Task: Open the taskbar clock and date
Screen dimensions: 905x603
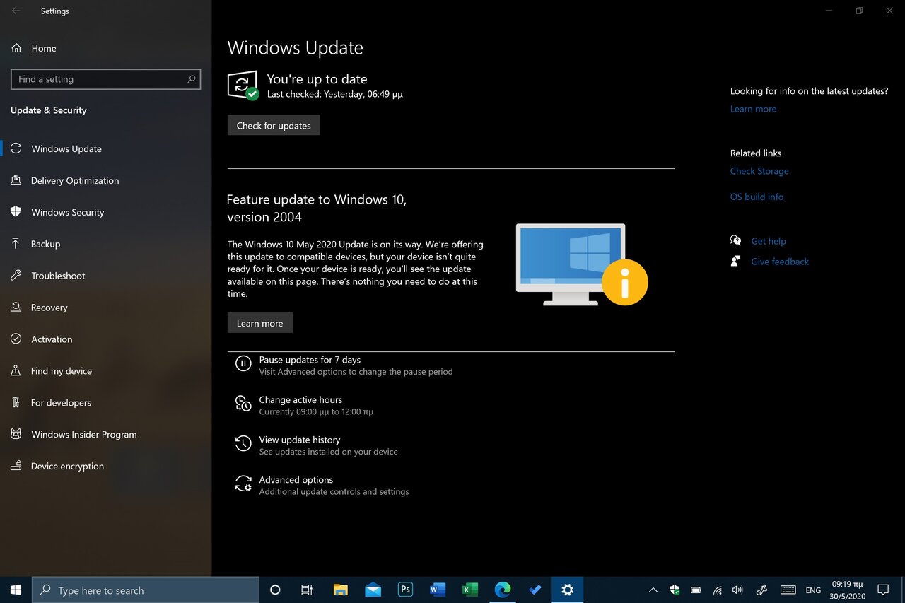Action: click(x=848, y=590)
